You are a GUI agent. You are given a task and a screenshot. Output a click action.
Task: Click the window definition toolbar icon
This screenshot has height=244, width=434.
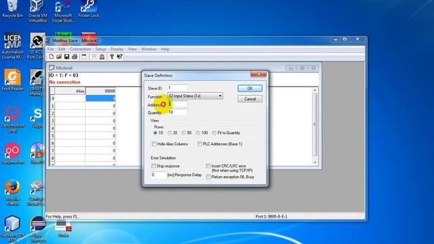point(84,57)
